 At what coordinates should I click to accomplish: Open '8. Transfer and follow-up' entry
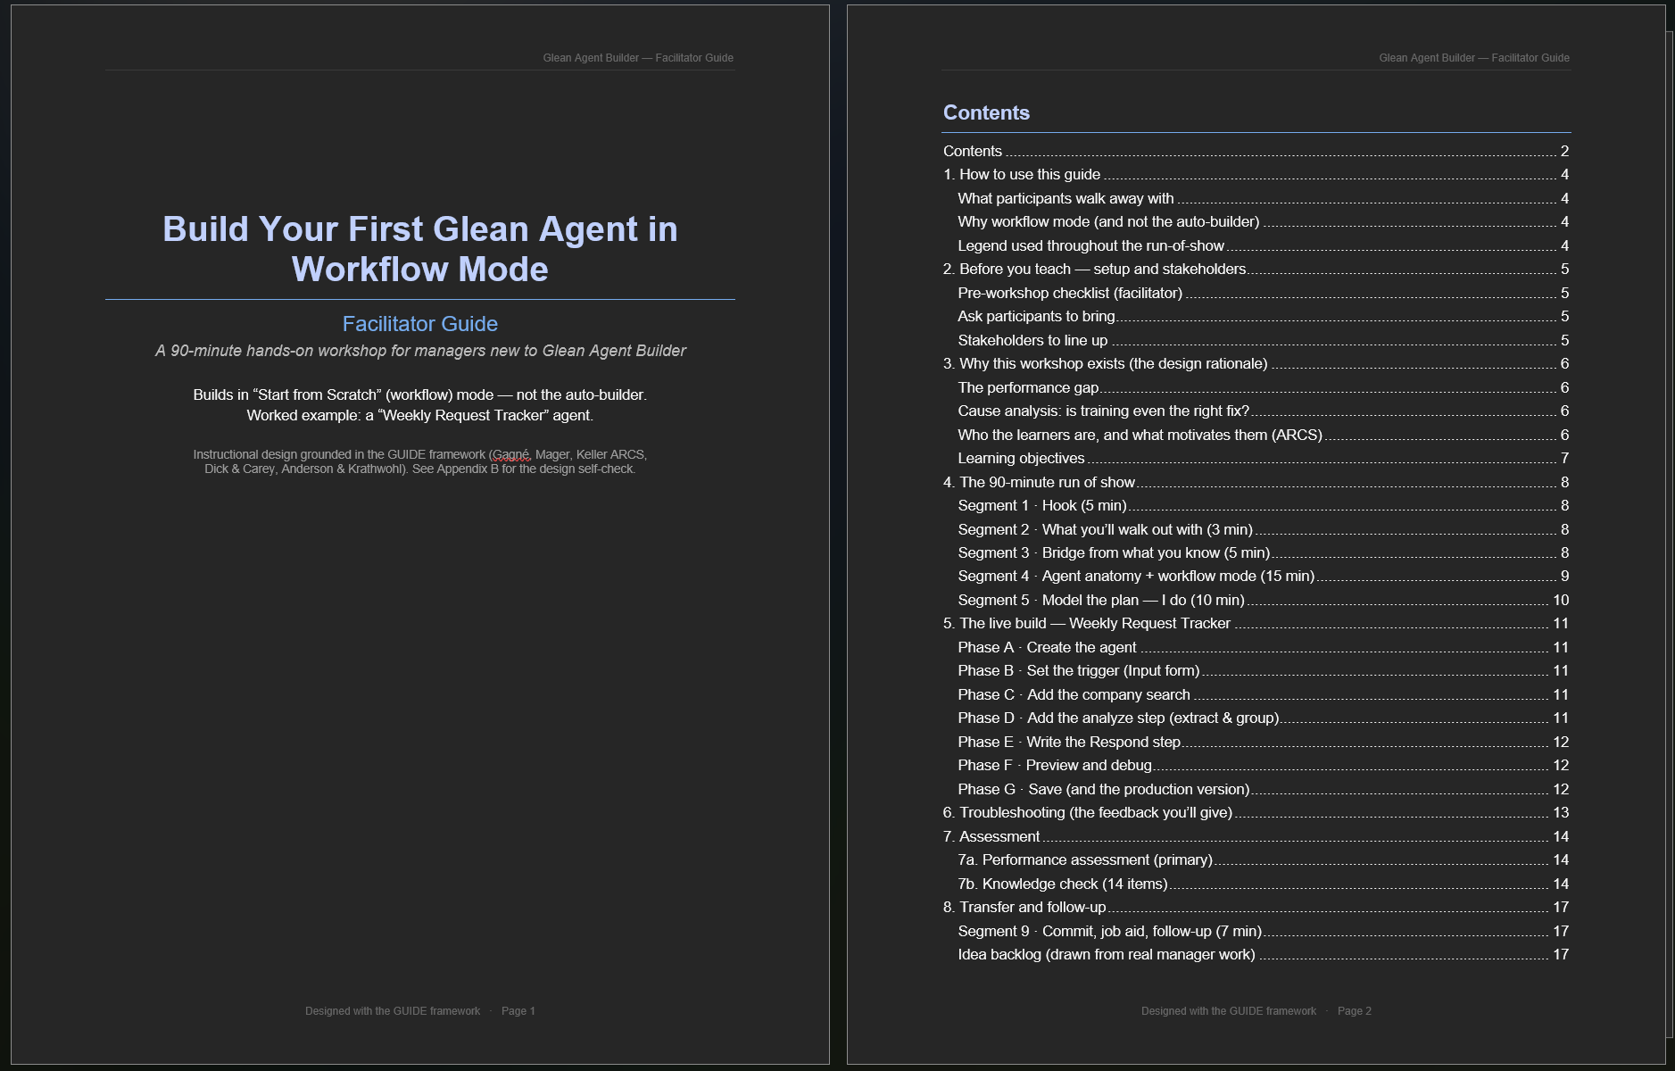tap(1256, 908)
